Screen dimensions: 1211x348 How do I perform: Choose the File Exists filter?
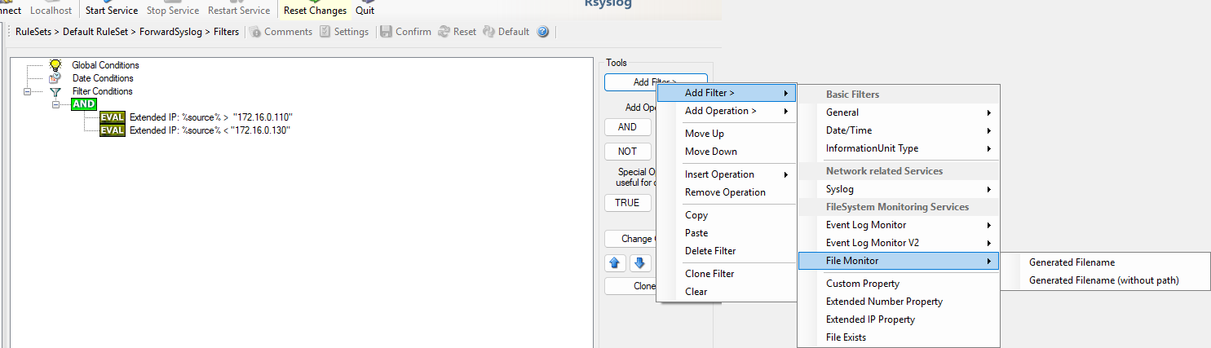click(x=899, y=337)
